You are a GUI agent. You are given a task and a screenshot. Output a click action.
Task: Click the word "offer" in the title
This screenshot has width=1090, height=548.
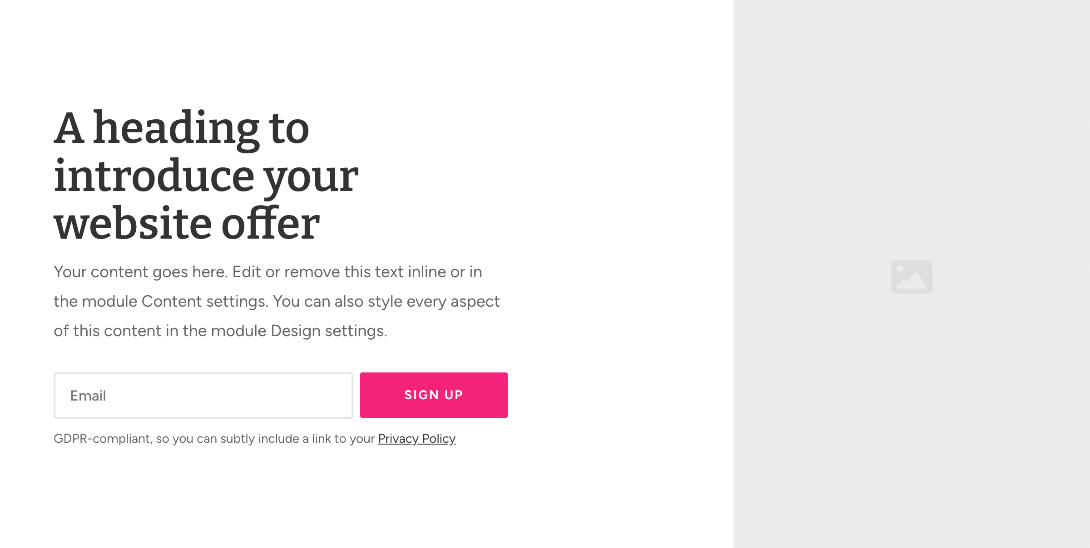[x=271, y=223]
